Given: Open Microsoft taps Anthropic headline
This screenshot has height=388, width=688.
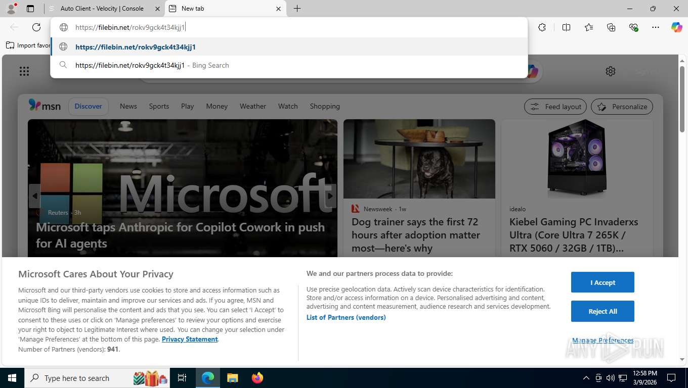Looking at the screenshot, I should click(x=181, y=235).
